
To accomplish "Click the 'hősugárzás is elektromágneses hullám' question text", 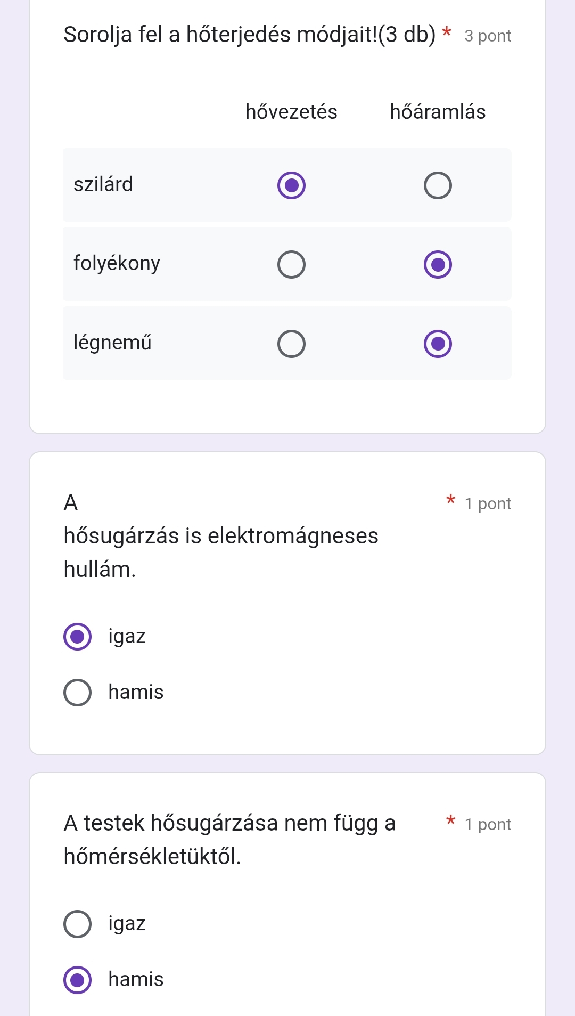I will pyautogui.click(x=220, y=536).
